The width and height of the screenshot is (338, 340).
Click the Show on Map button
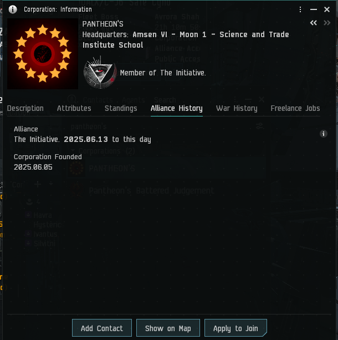click(x=168, y=328)
